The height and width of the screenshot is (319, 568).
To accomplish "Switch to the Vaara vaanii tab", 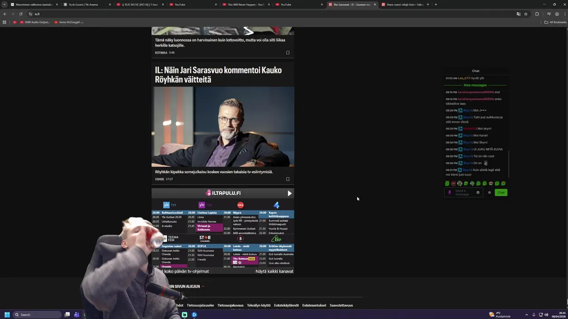I will (405, 4).
